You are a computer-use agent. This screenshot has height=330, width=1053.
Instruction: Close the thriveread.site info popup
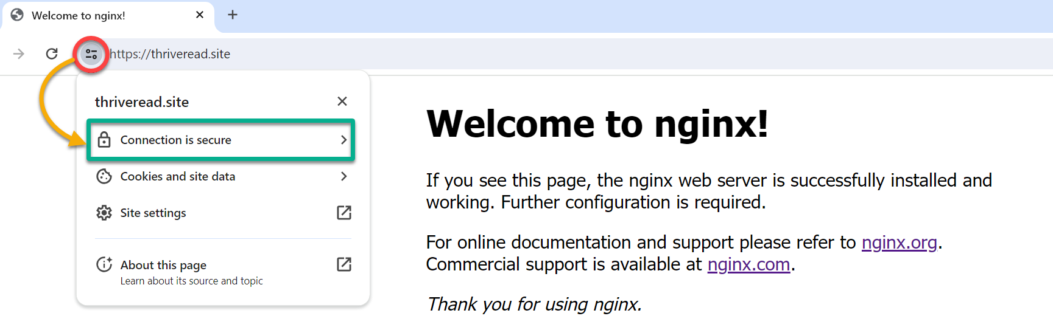click(x=342, y=101)
